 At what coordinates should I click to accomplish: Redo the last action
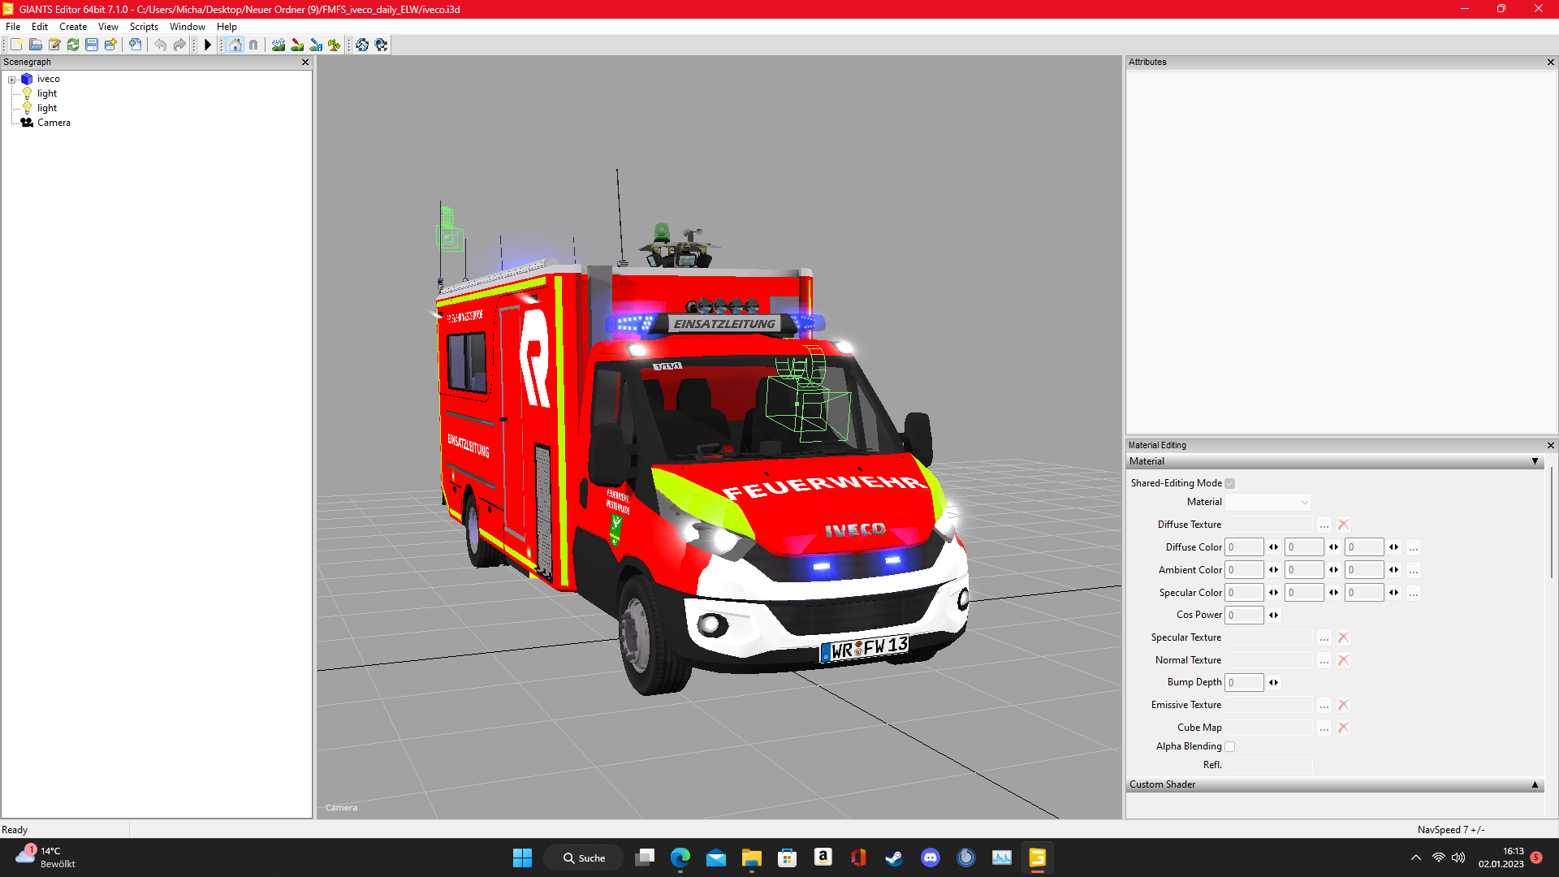179,45
